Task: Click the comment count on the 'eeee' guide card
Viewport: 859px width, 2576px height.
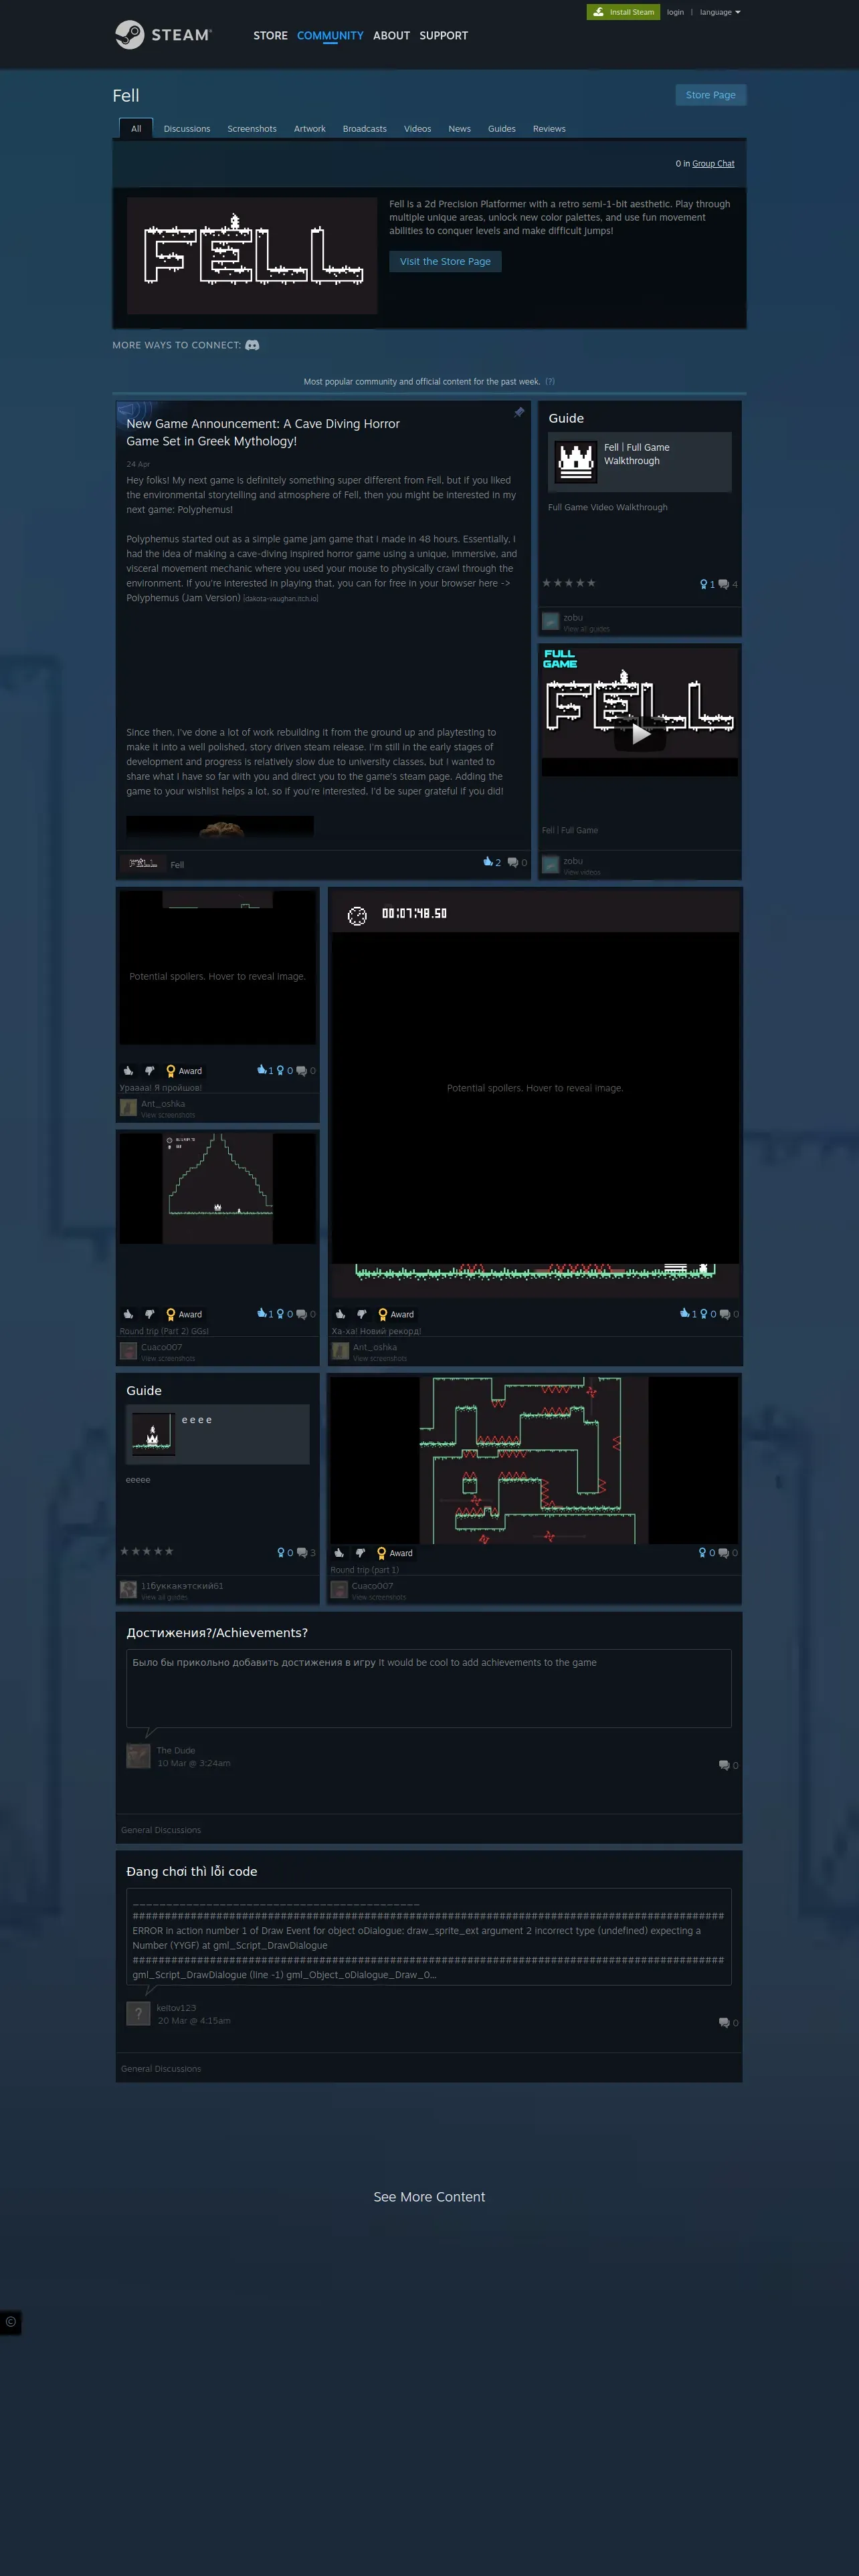Action: pyautogui.click(x=306, y=1553)
